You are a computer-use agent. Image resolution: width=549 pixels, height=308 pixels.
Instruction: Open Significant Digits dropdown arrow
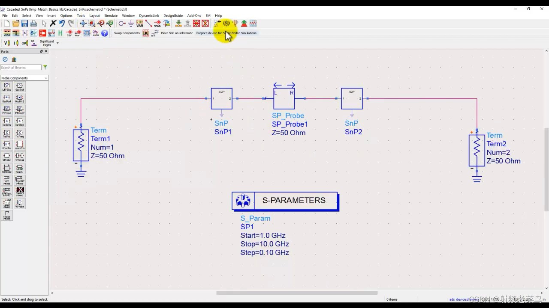click(x=57, y=43)
